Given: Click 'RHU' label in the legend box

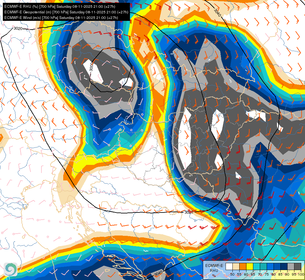Looking at the screenshot, I should tap(214, 270).
